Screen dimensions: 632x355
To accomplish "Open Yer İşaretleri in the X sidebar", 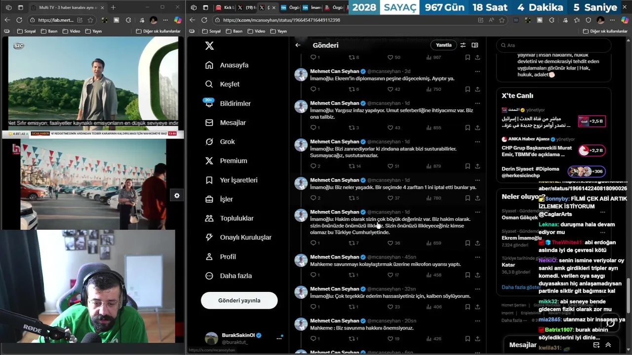I will (231, 180).
